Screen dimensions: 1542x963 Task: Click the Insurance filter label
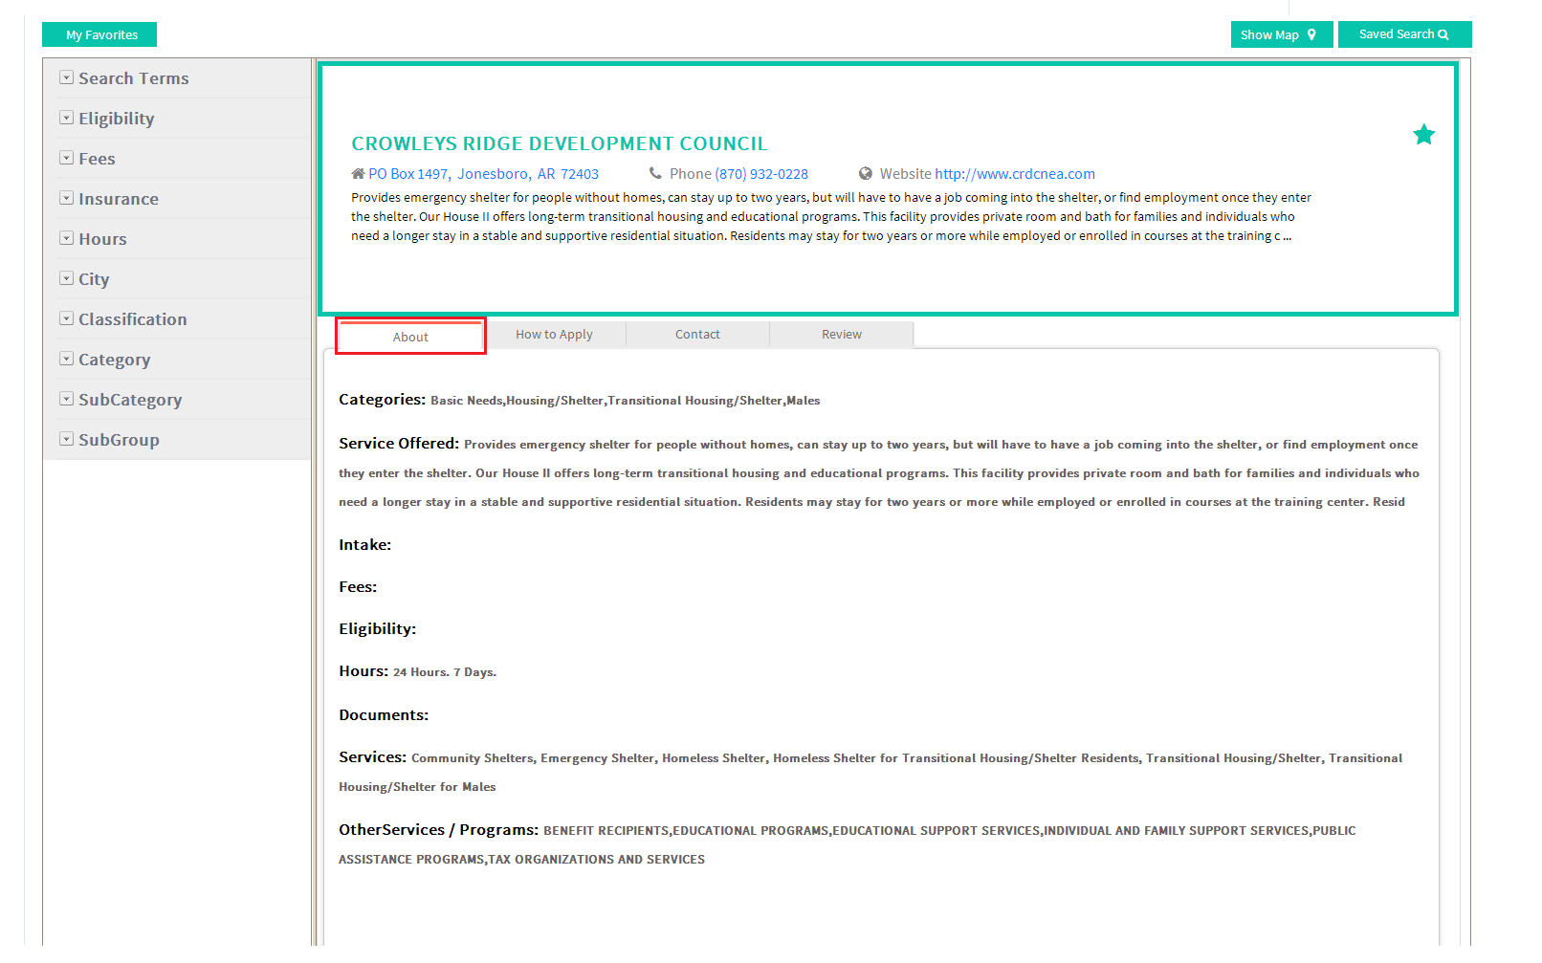[119, 199]
